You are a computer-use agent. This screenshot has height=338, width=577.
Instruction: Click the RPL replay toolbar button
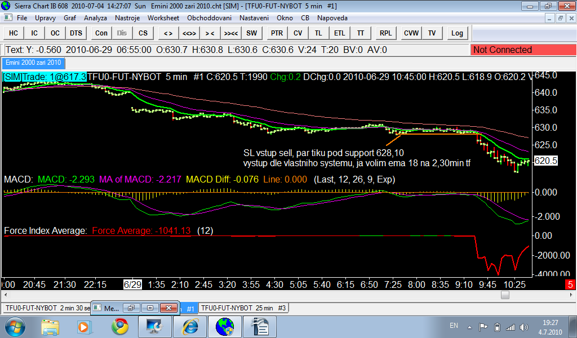tap(385, 33)
